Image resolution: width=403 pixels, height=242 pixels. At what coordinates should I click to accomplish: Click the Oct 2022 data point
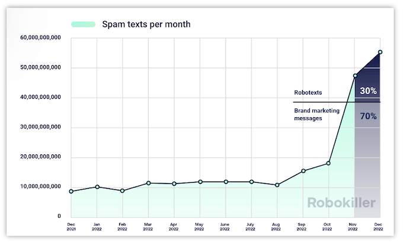pyautogui.click(x=328, y=163)
